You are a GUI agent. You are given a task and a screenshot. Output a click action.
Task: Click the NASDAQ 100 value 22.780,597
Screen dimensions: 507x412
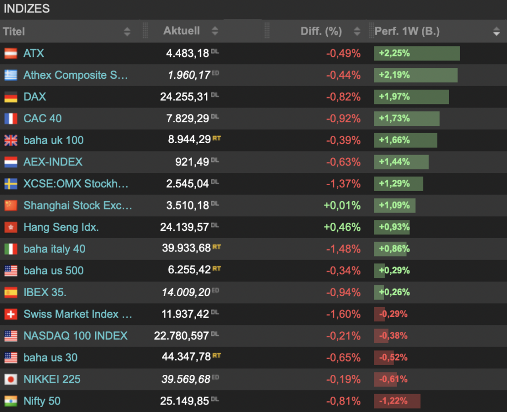[x=181, y=336]
